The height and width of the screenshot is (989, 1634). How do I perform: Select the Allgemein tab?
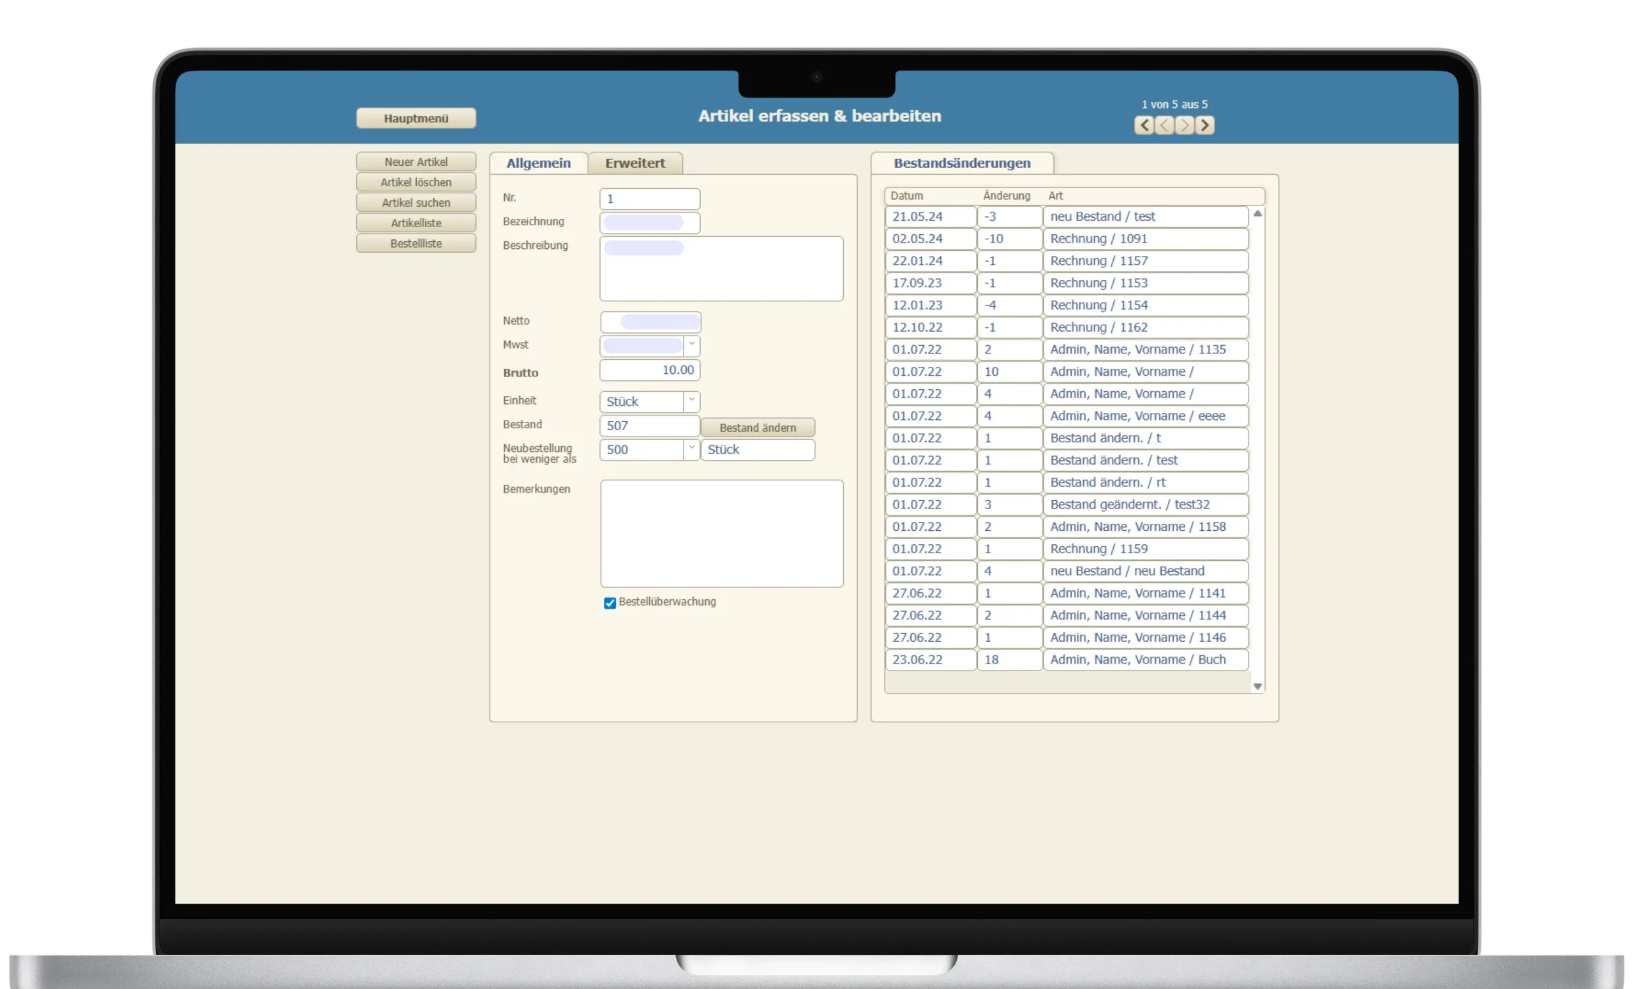click(x=538, y=163)
